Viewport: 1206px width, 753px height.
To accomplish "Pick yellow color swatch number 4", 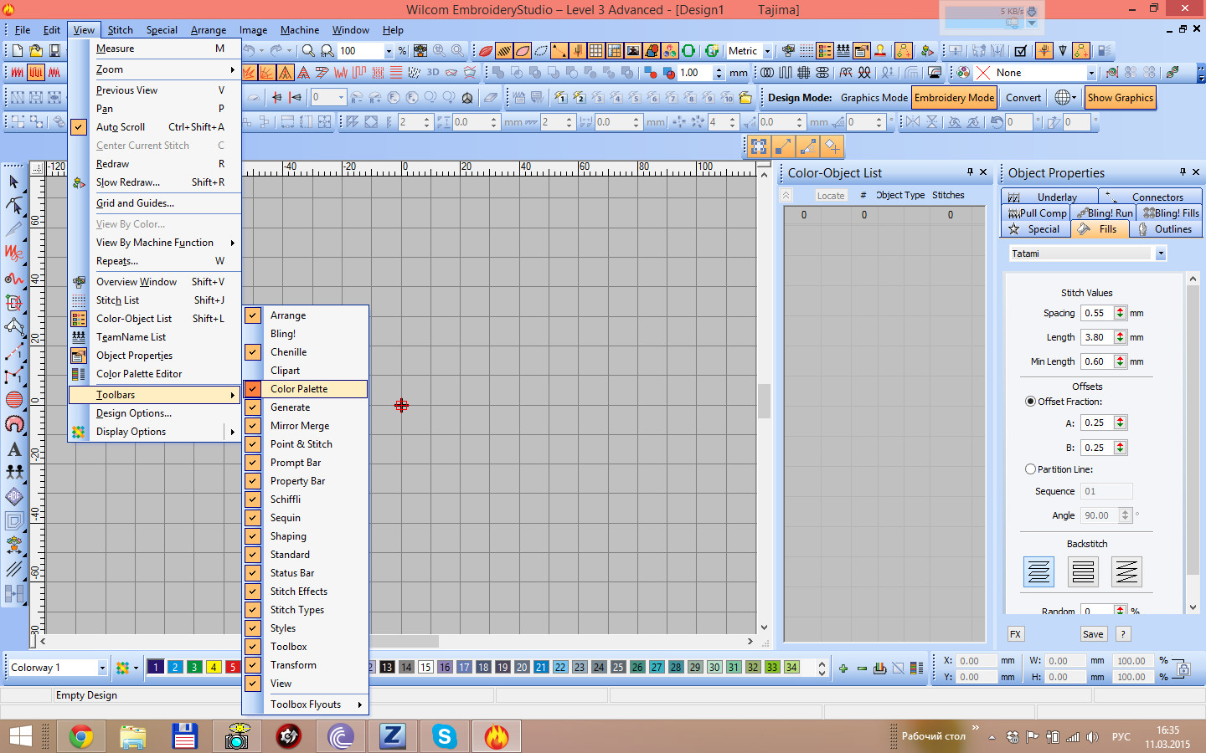I will 214,667.
